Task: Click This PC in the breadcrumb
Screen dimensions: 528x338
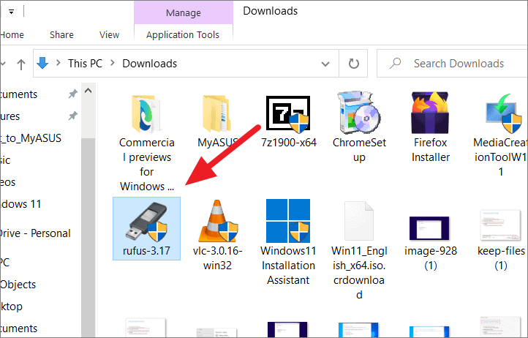Action: coord(85,64)
